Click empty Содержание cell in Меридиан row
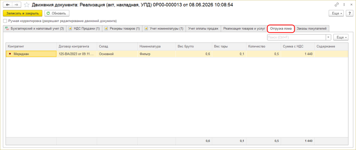 [x=331, y=54]
